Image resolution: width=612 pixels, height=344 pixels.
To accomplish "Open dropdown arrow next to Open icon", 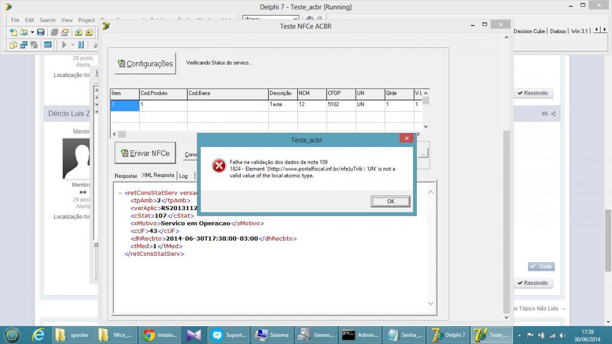I will coord(32,32).
